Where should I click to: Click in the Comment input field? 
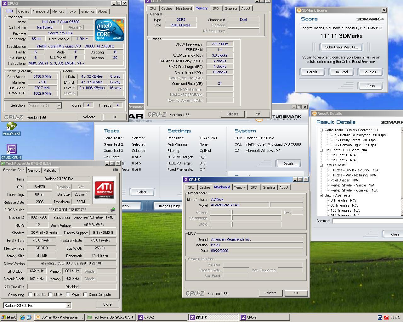367,221
